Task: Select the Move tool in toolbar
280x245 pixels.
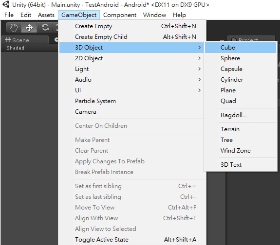Action: coord(29,28)
